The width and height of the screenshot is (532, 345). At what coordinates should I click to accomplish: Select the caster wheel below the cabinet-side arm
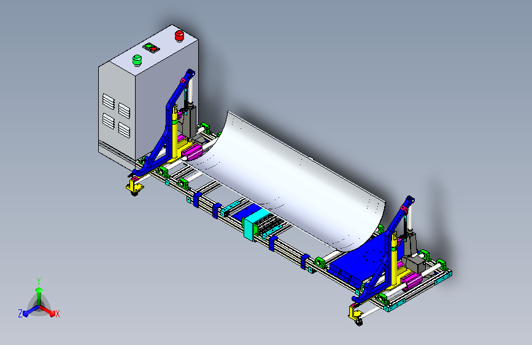[x=135, y=193]
